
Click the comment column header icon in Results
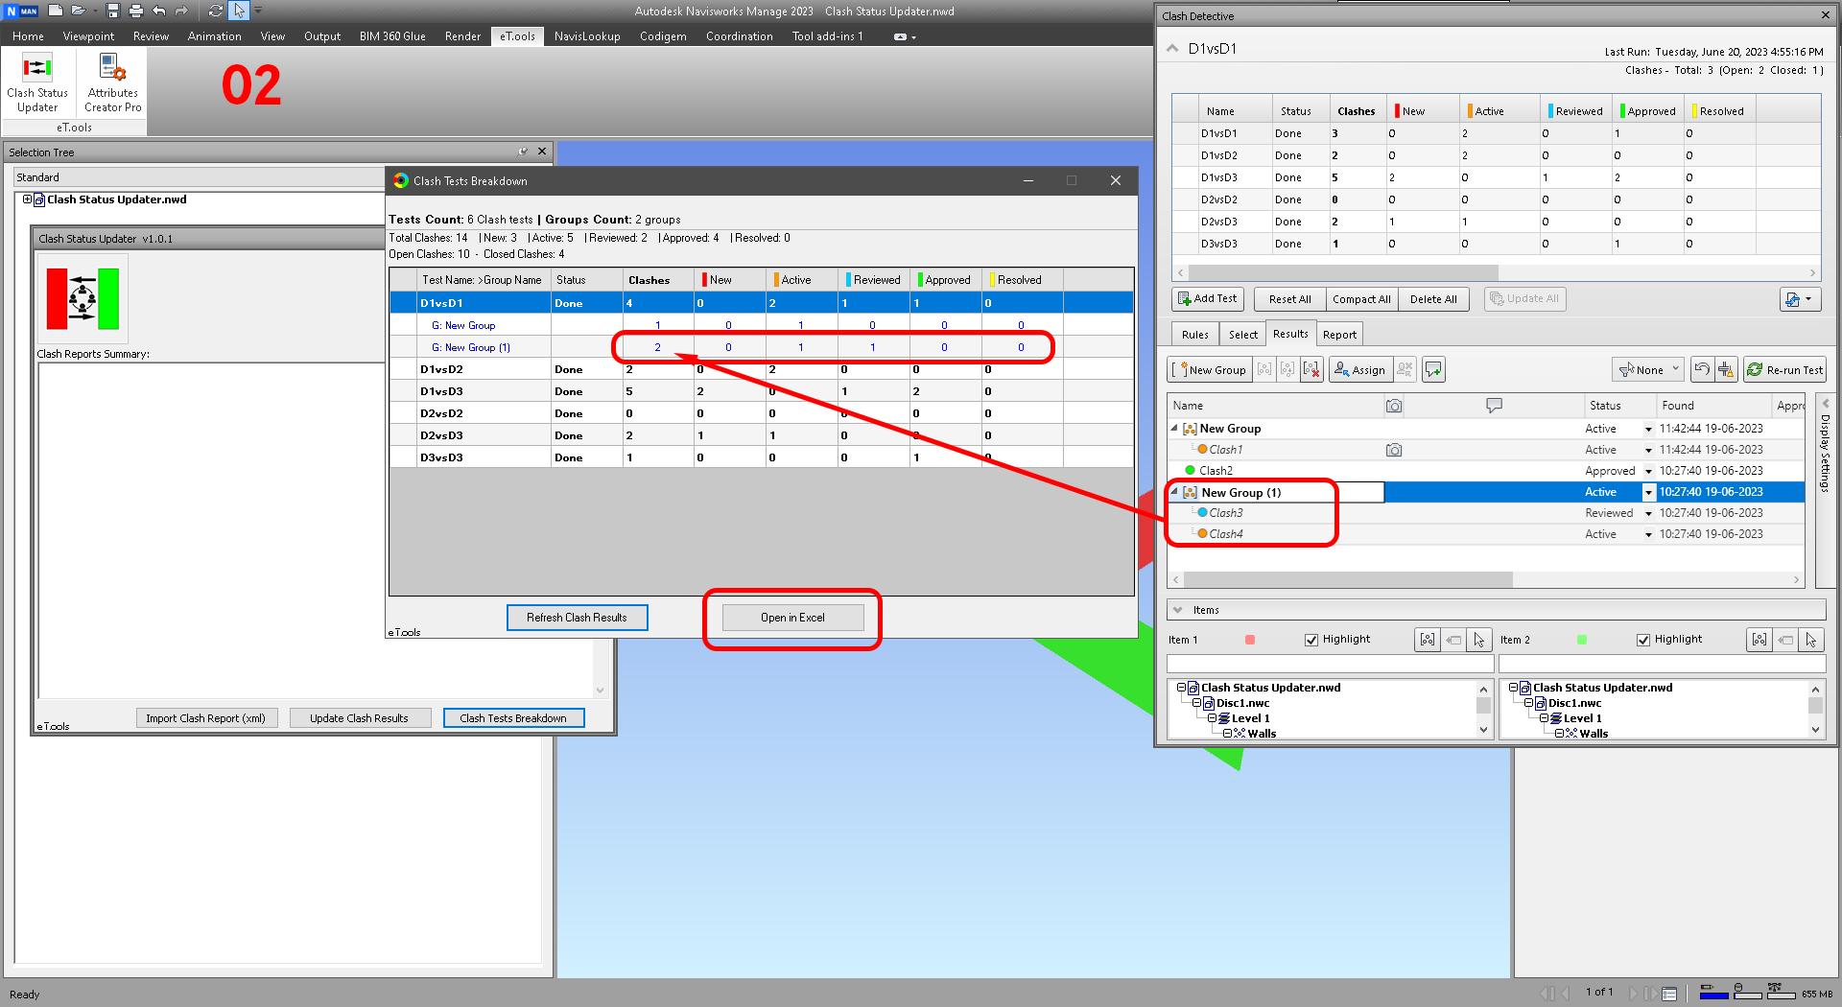point(1494,406)
